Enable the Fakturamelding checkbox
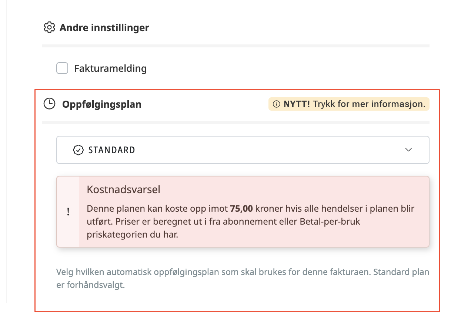 pyautogui.click(x=62, y=68)
